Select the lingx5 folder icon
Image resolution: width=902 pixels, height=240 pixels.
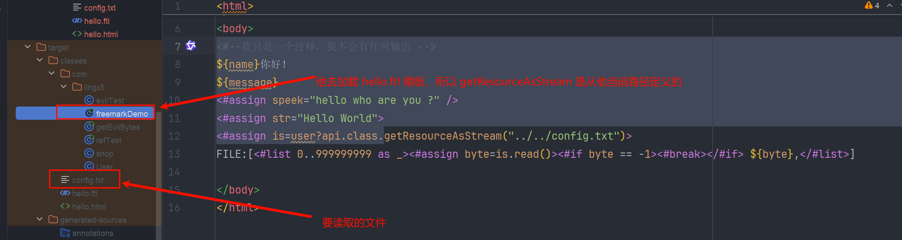pos(77,87)
